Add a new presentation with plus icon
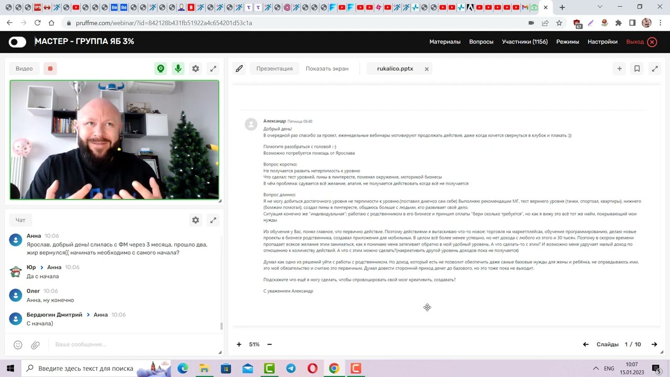 [619, 69]
